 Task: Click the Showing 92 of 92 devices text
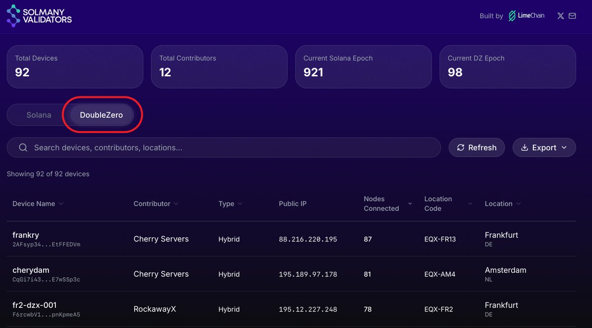tap(48, 174)
